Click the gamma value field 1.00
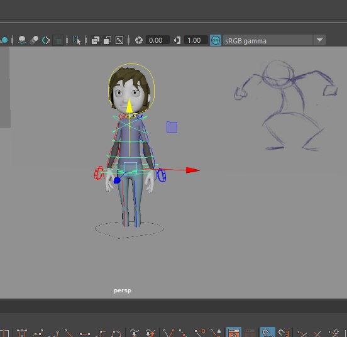Screen dimensions: 347x337 [196, 40]
